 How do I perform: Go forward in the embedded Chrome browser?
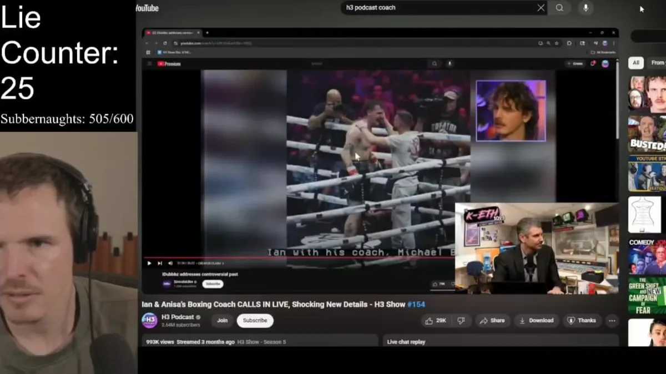pos(157,43)
